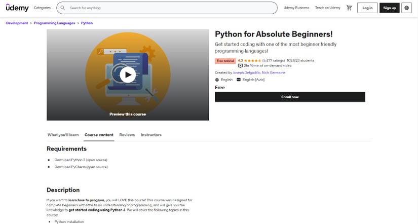Open instructor Joseph Delgadillo's profile
418x224 pixels.
(246, 72)
